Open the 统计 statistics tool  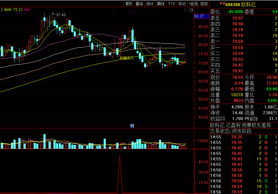[150, 4]
